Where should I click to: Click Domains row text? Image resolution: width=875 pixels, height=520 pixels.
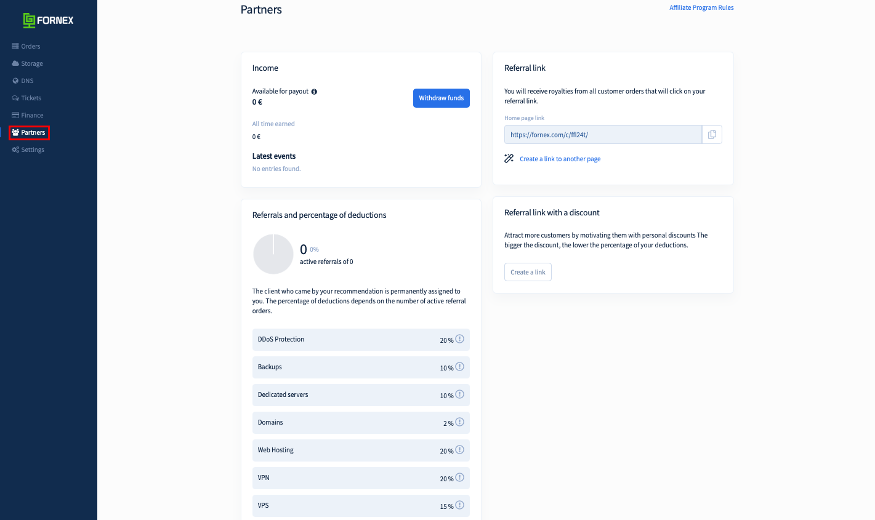pos(270,422)
